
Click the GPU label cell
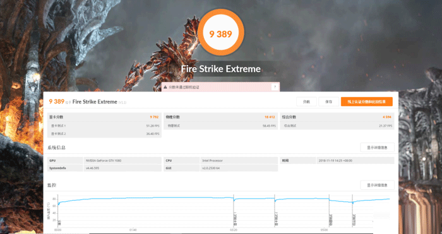click(65, 160)
